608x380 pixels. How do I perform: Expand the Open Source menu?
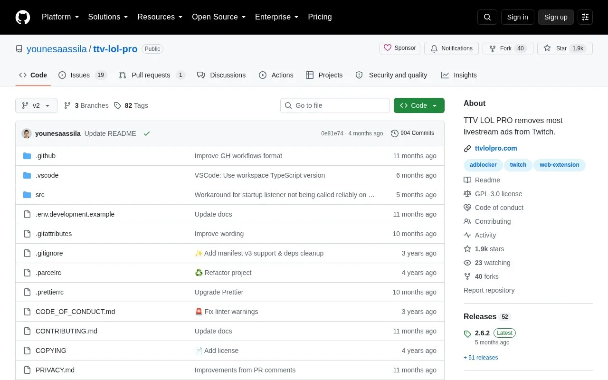tap(219, 17)
